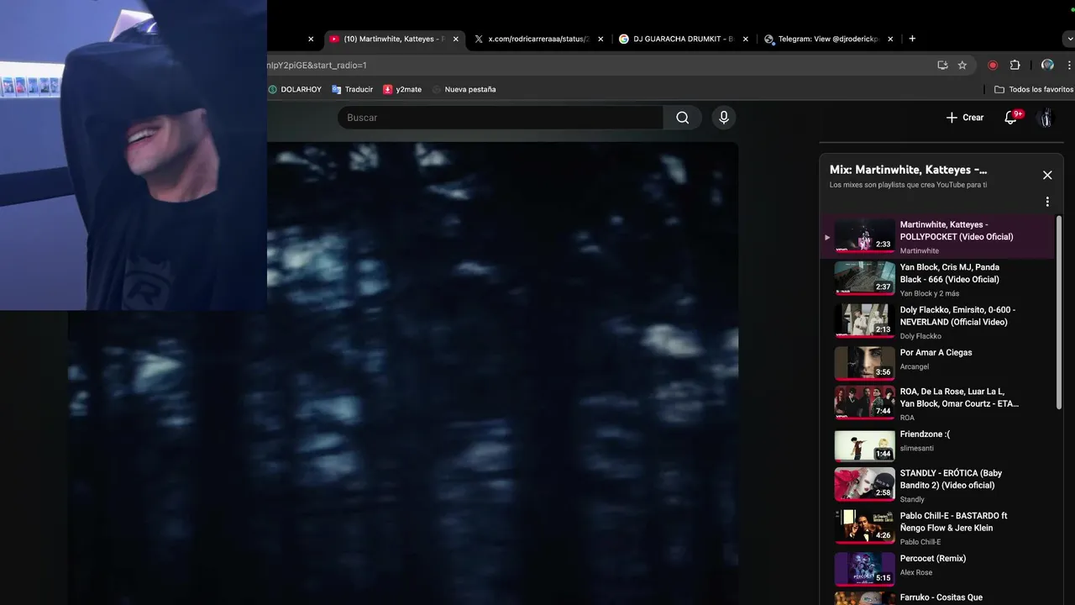Open the NEVERLAND video thumbnail

[x=864, y=321]
